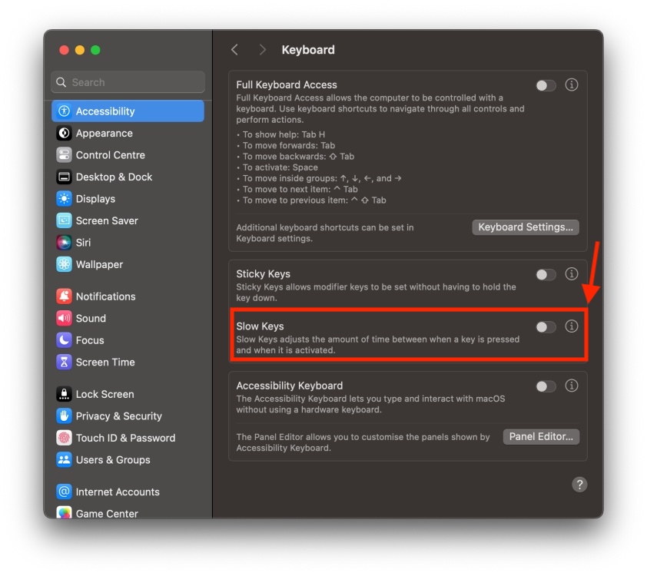Select Desktop & Dock in sidebar
647x576 pixels.
128,177
